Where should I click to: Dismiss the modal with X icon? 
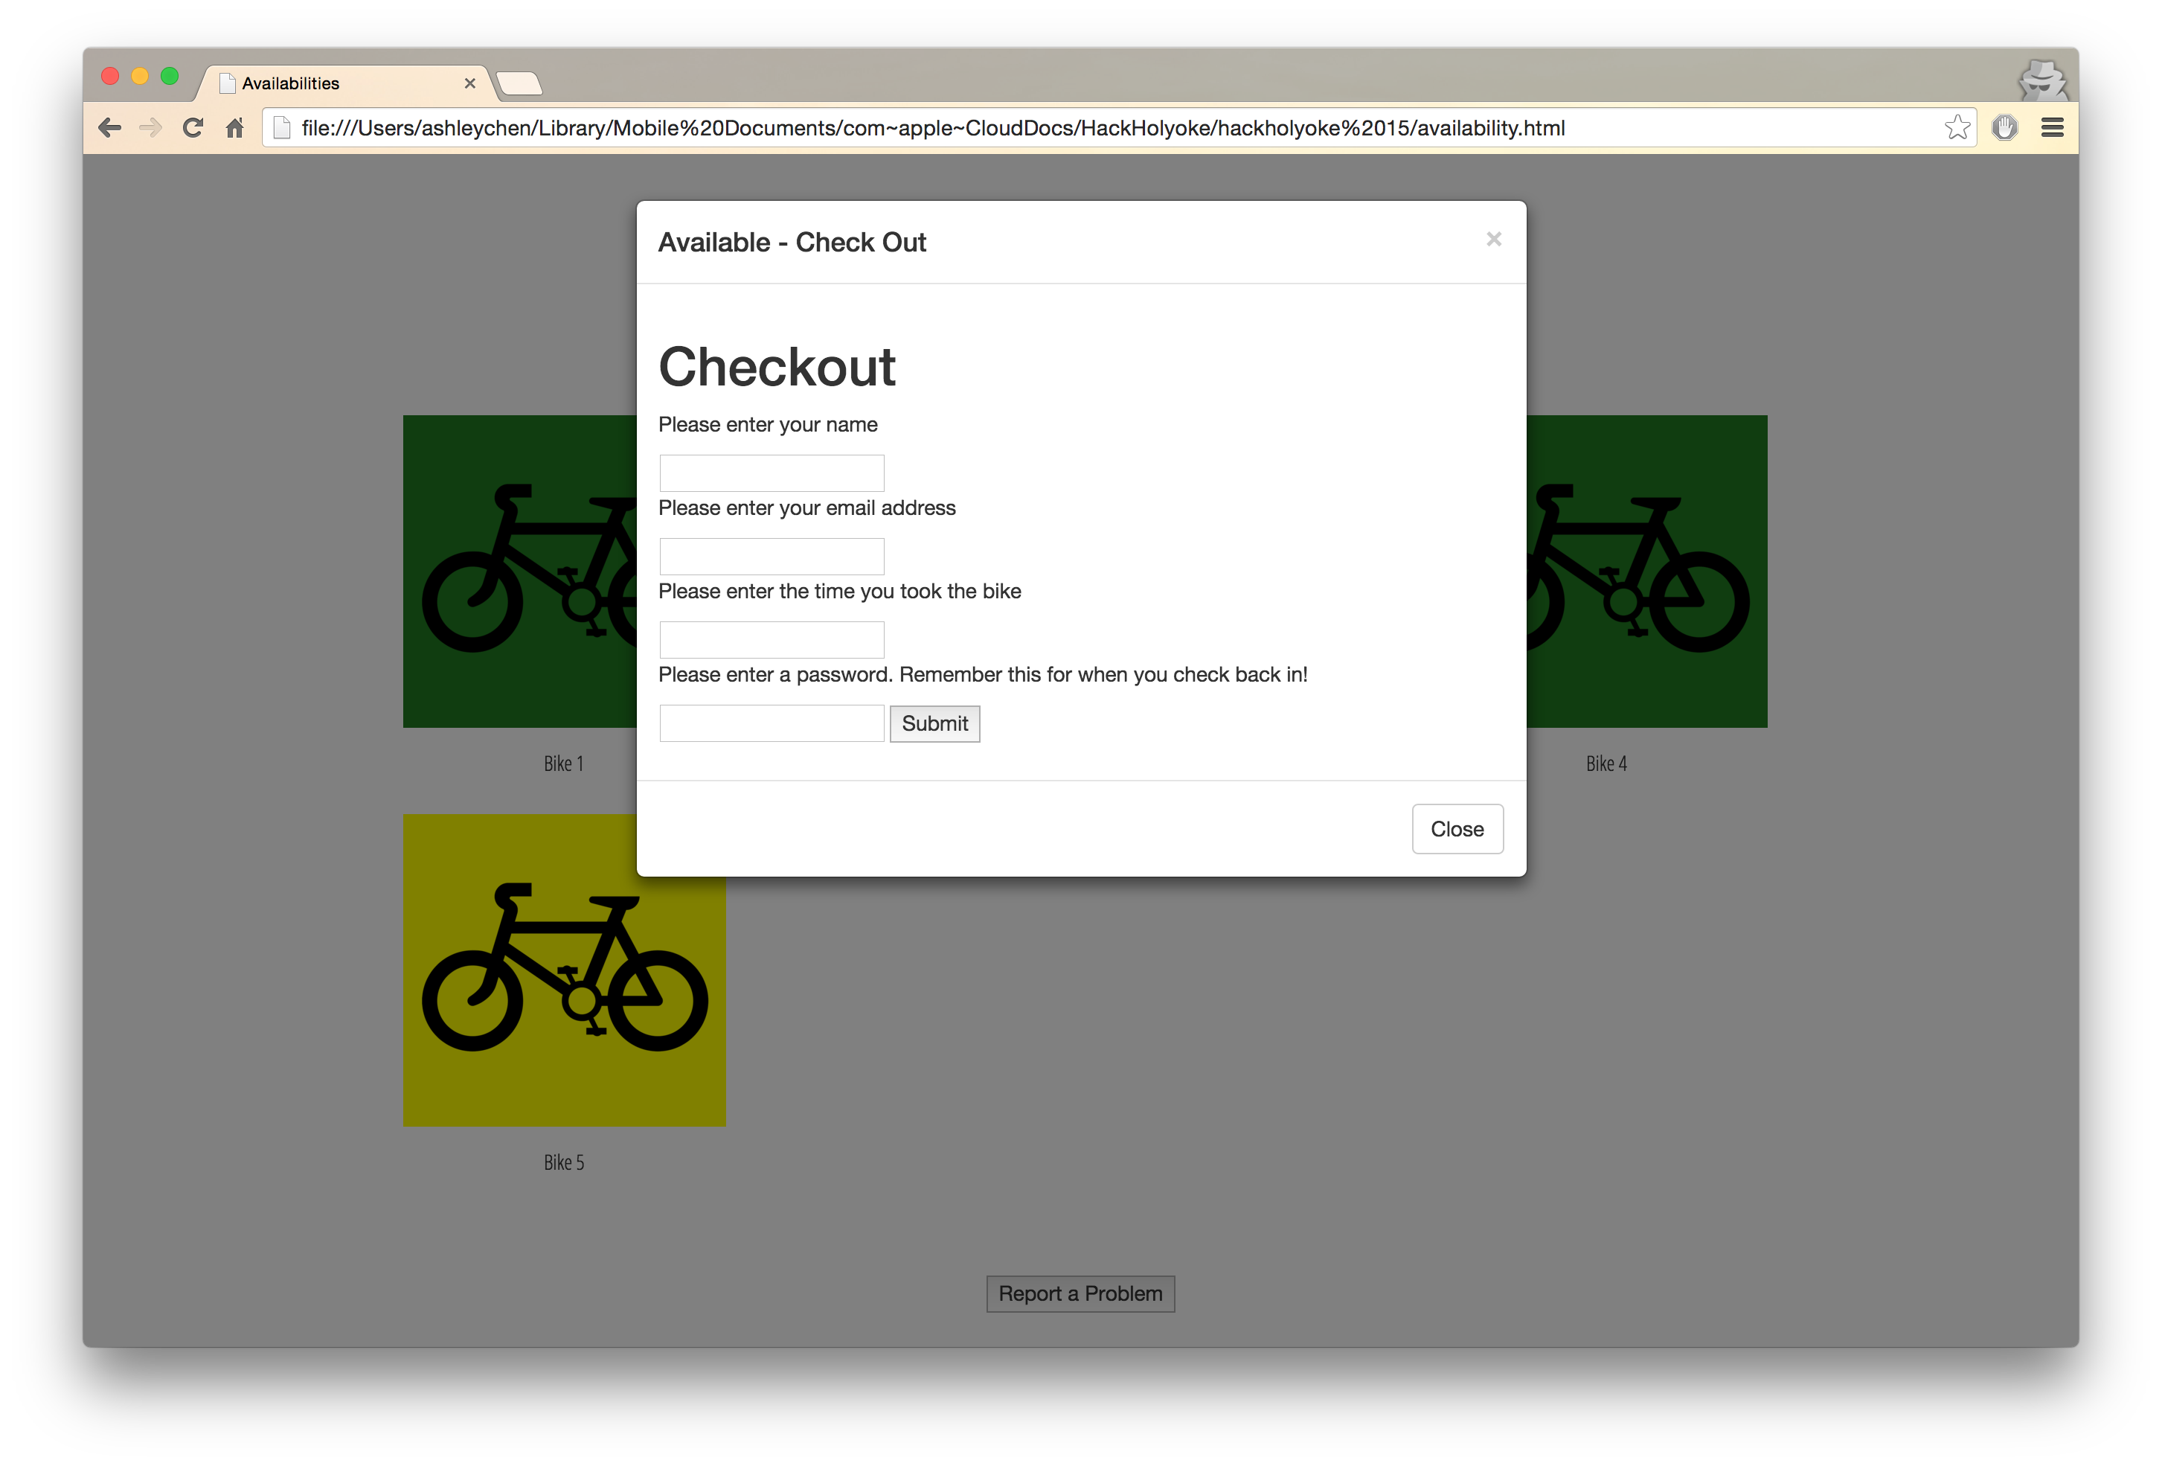tap(1493, 239)
